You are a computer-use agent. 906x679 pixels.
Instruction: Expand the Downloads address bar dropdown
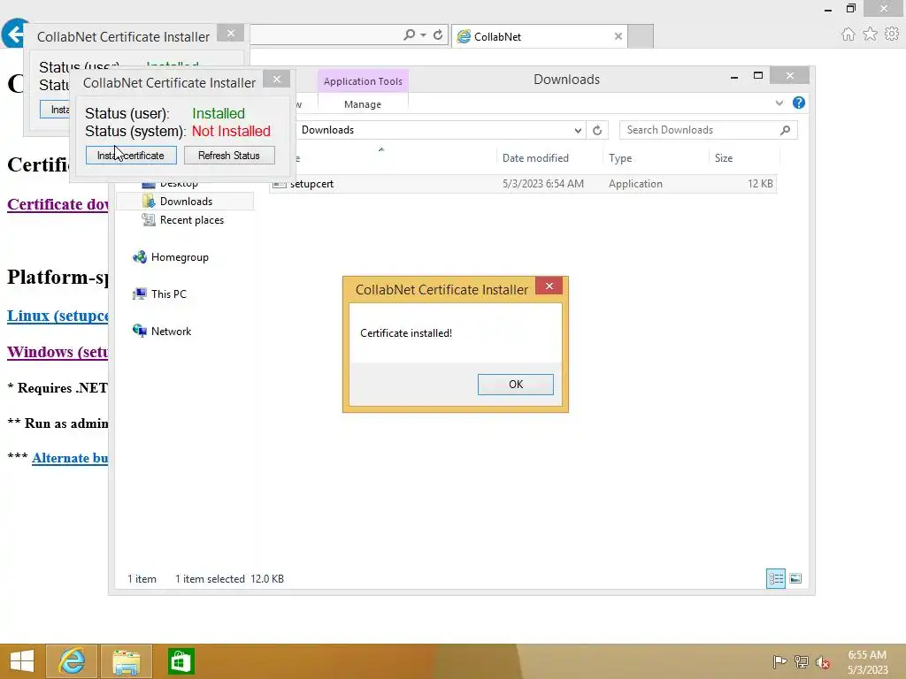tap(578, 131)
